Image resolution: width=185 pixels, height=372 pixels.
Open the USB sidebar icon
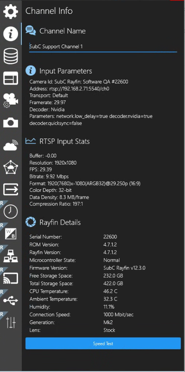pyautogui.click(x=10, y=301)
